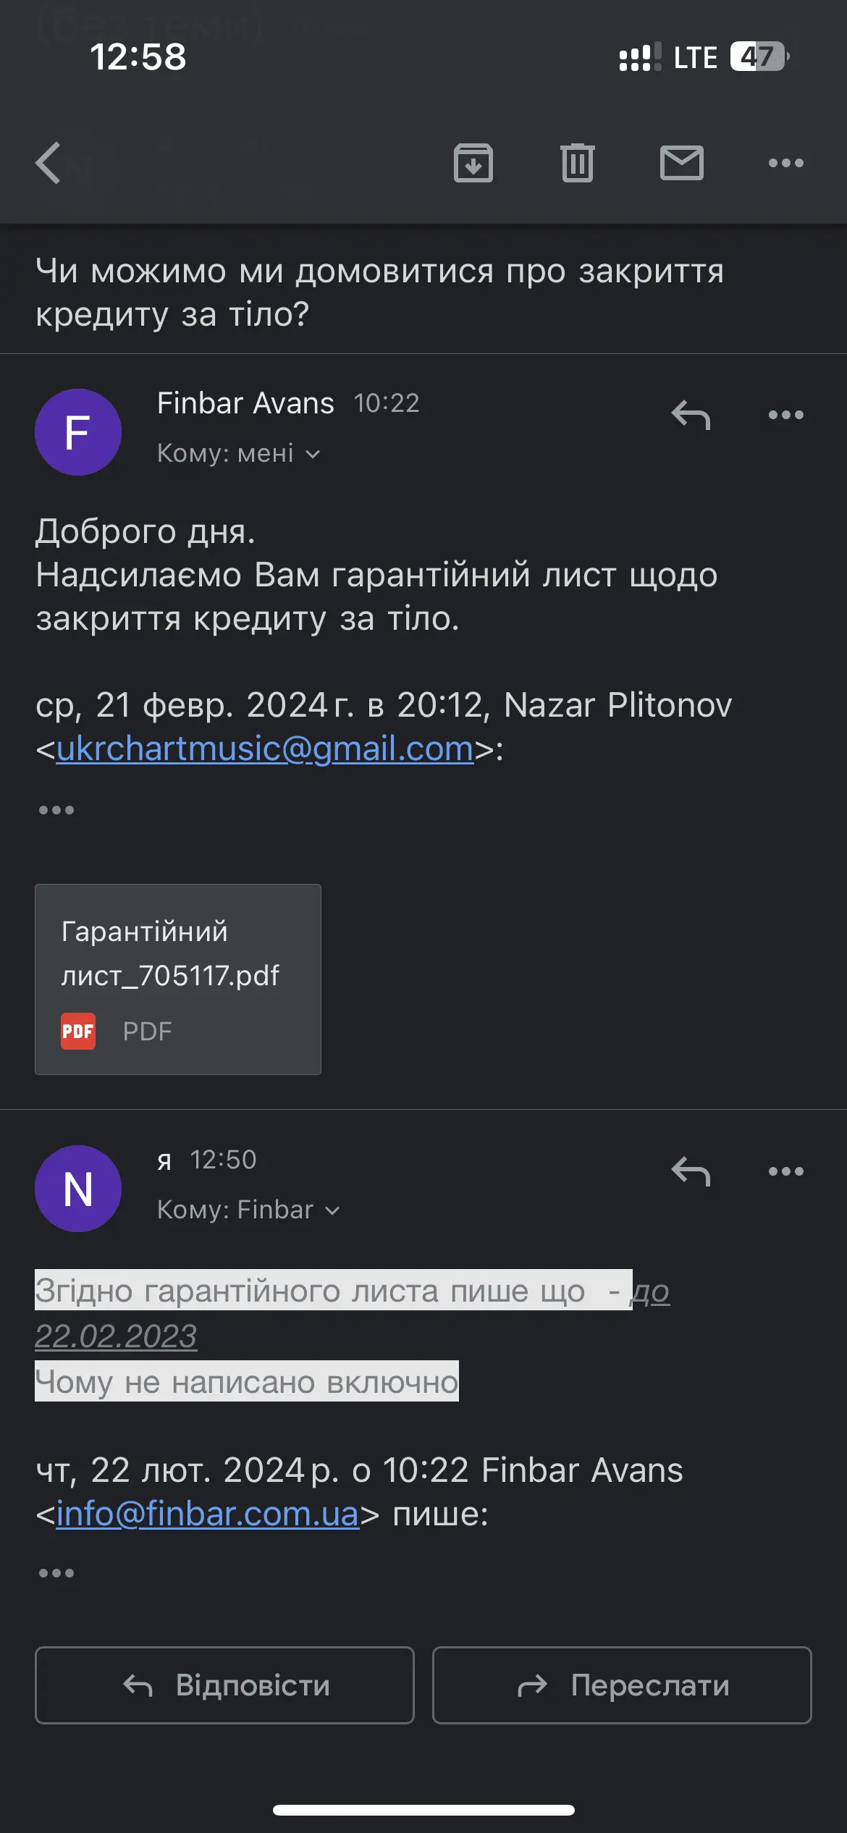The height and width of the screenshot is (1833, 847).
Task: Tap the 'Відповісти' reply button
Action: [224, 1685]
